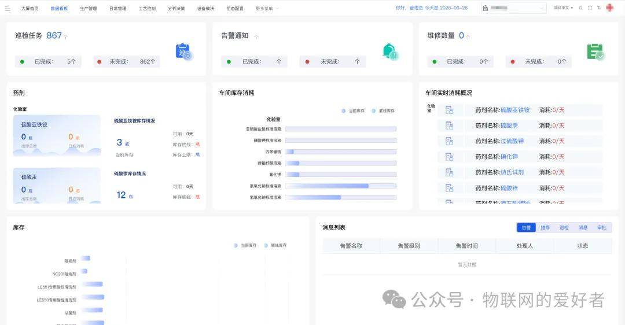
Task: Switch to the 告警 tab in 消息列表
Action: [x=526, y=227]
